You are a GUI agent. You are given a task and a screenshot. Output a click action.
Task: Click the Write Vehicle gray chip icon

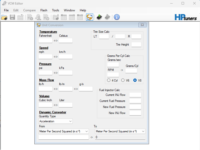pos(107,17)
